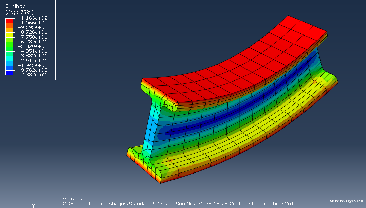Select the 'Abaqus/Standard 6.13-2' text

(139, 204)
